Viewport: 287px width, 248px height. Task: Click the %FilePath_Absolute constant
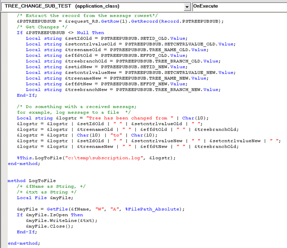152,209
